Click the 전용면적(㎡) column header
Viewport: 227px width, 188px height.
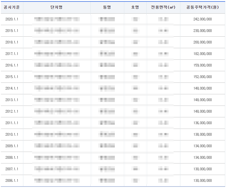[x=163, y=7]
